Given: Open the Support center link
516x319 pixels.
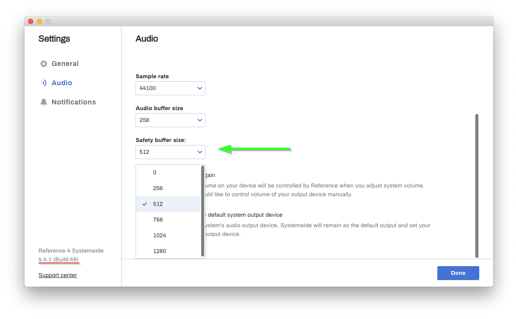Looking at the screenshot, I should click(58, 275).
